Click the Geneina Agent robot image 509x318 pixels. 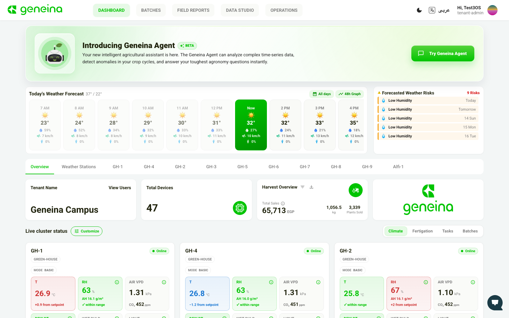[55, 53]
